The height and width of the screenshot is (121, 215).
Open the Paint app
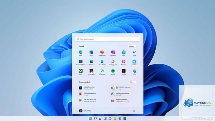[x=134, y=72]
